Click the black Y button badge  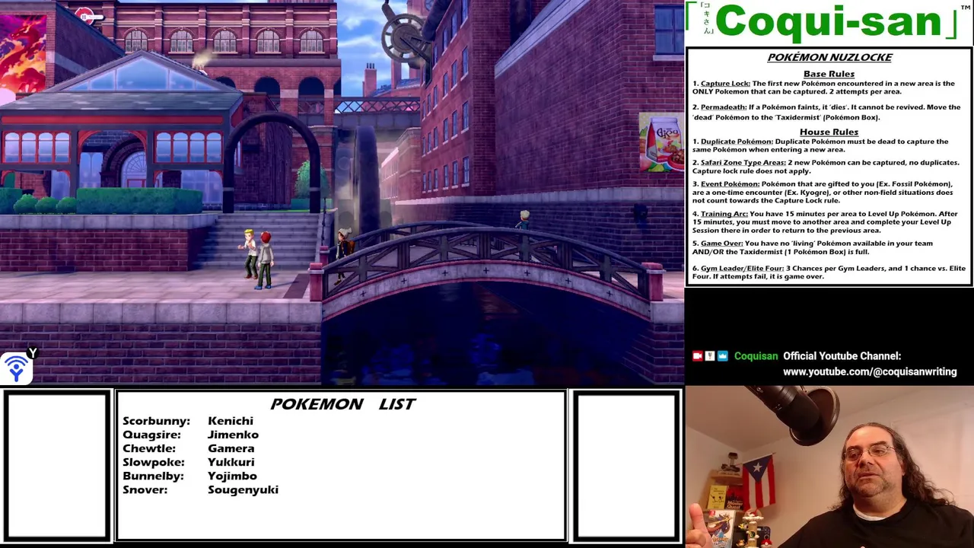click(x=32, y=353)
